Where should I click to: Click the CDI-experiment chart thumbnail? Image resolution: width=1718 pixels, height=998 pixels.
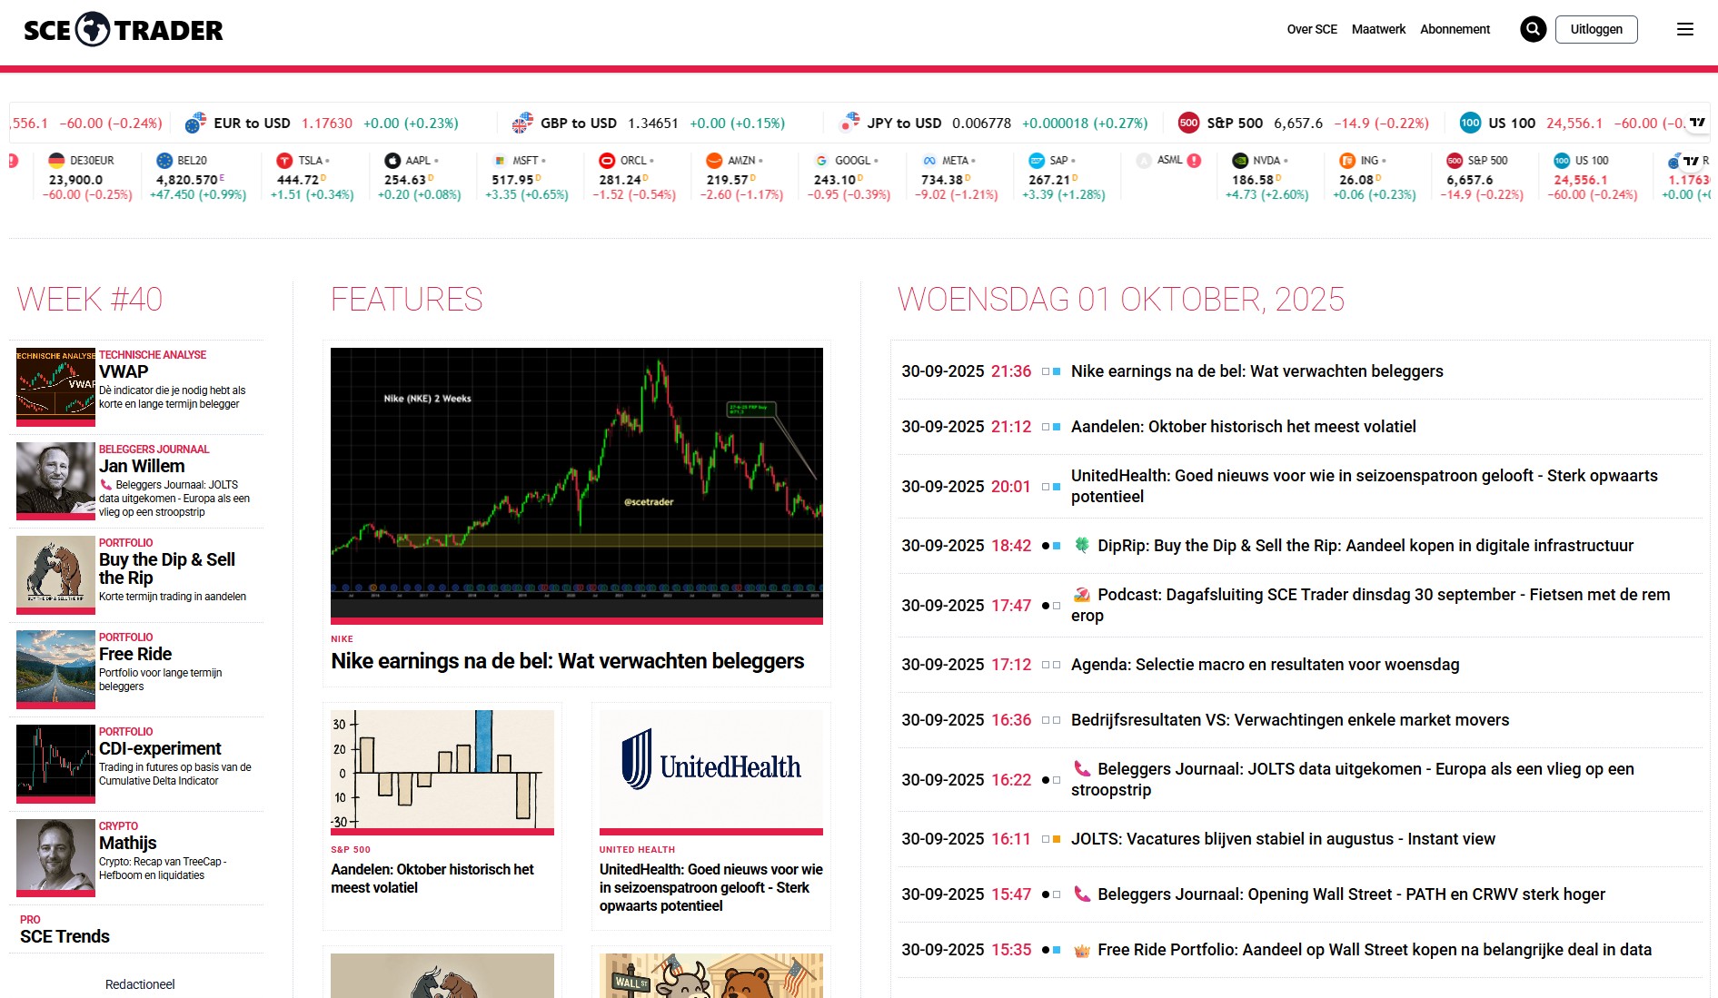(x=55, y=762)
